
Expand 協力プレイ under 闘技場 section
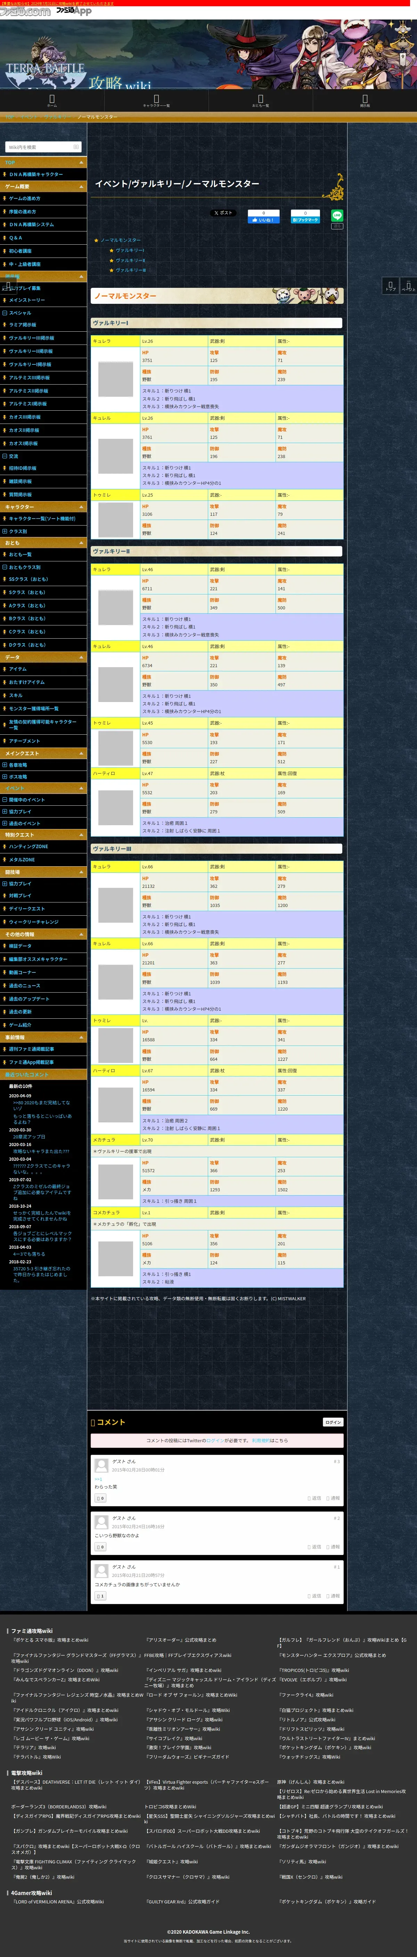point(4,884)
